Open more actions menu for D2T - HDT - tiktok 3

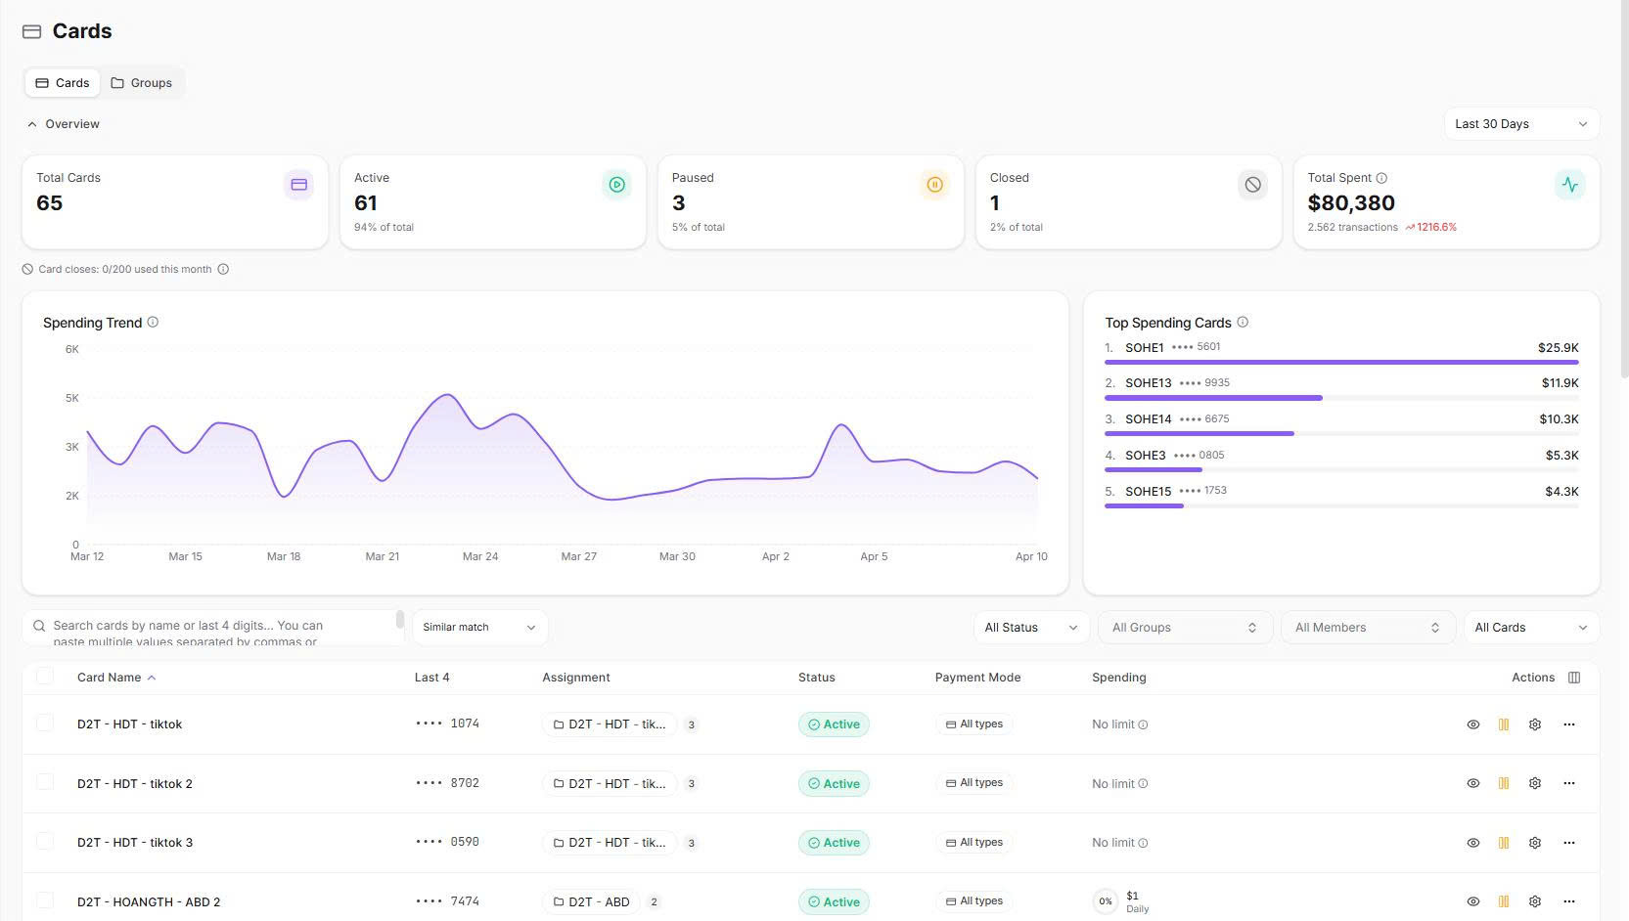tap(1569, 843)
